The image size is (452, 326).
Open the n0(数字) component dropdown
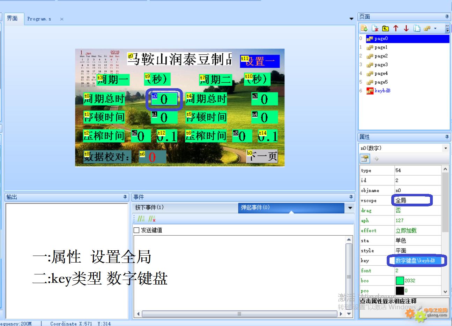tap(445, 148)
